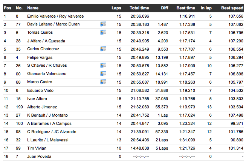The width and height of the screenshot is (249, 165).
Task: Click the Diff column header
Action: click(x=164, y=8)
